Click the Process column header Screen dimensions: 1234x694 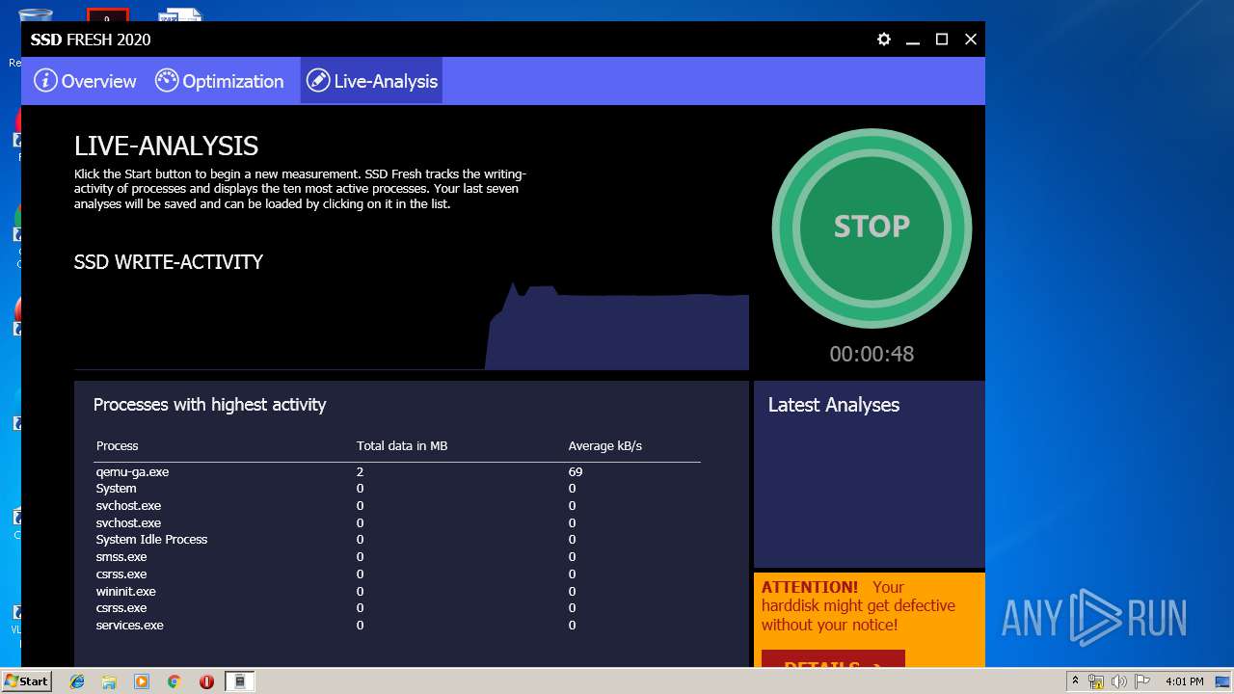click(117, 445)
